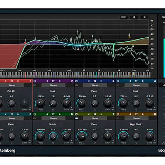The width and height of the screenshot is (165, 165).
Task: Click band 6 right arrow in green header
Action: 60,114
